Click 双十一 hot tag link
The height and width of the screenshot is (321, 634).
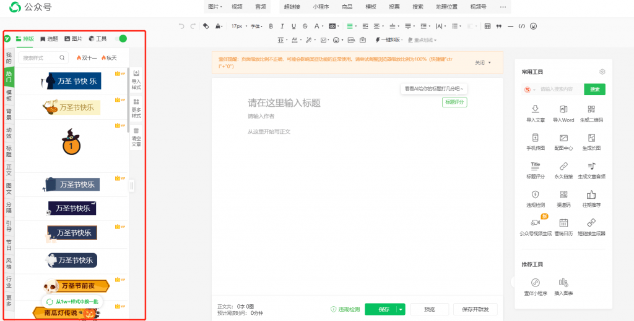[87, 58]
